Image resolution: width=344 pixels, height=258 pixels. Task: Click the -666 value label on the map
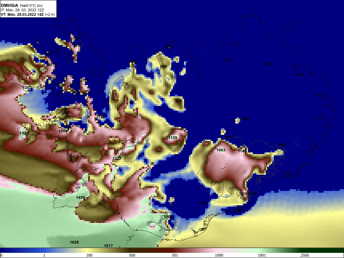pyautogui.click(x=245, y=119)
